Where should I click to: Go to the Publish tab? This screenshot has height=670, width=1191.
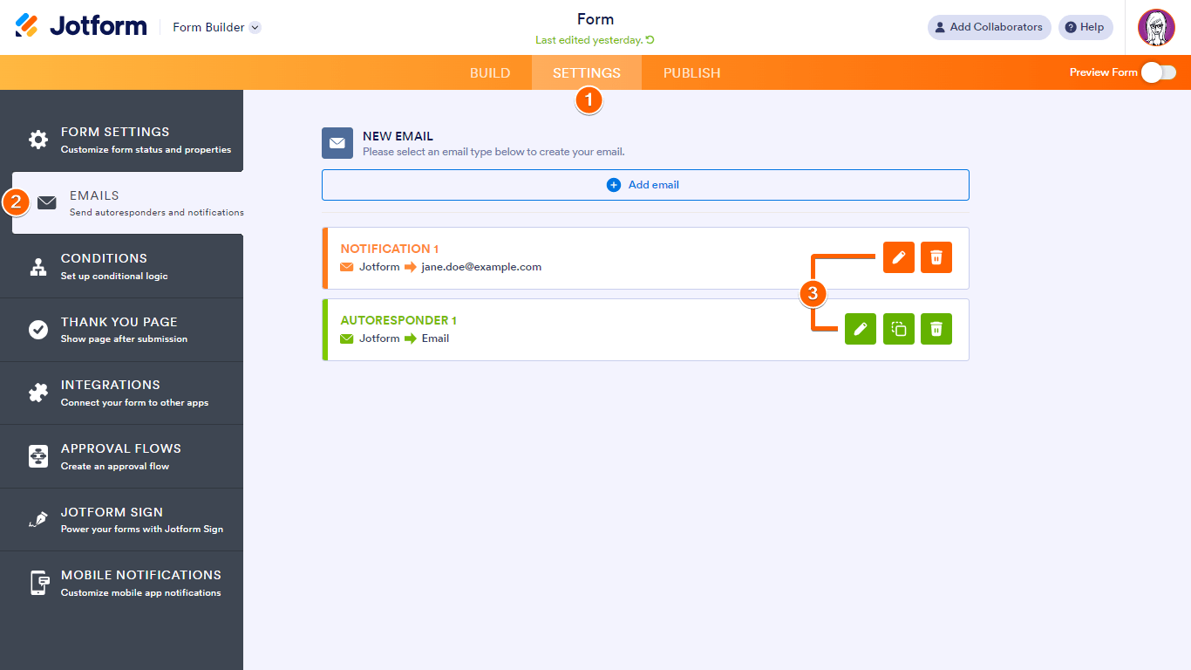point(692,73)
